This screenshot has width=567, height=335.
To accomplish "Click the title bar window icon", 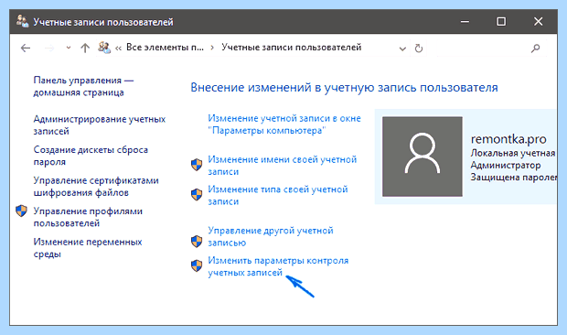I will [x=22, y=21].
